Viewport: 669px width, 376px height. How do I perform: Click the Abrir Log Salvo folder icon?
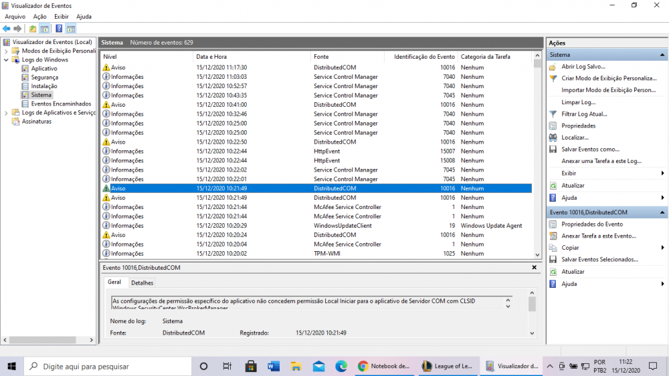point(553,67)
